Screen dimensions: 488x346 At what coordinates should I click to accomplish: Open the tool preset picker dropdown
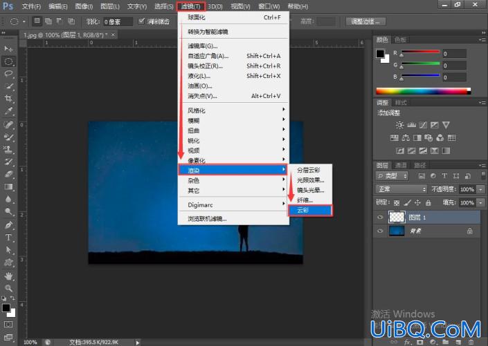click(x=24, y=21)
